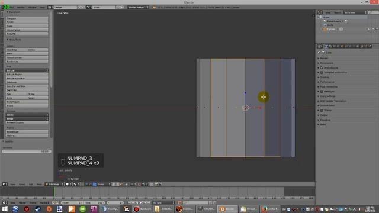Click the timeline Play animation button
Viewport: 379px width, 213px height.
tap(141, 202)
